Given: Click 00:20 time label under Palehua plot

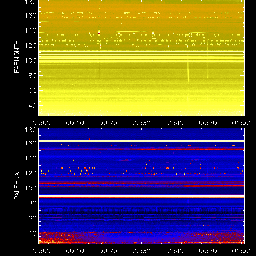Looking at the screenshot, I should click(x=108, y=251).
